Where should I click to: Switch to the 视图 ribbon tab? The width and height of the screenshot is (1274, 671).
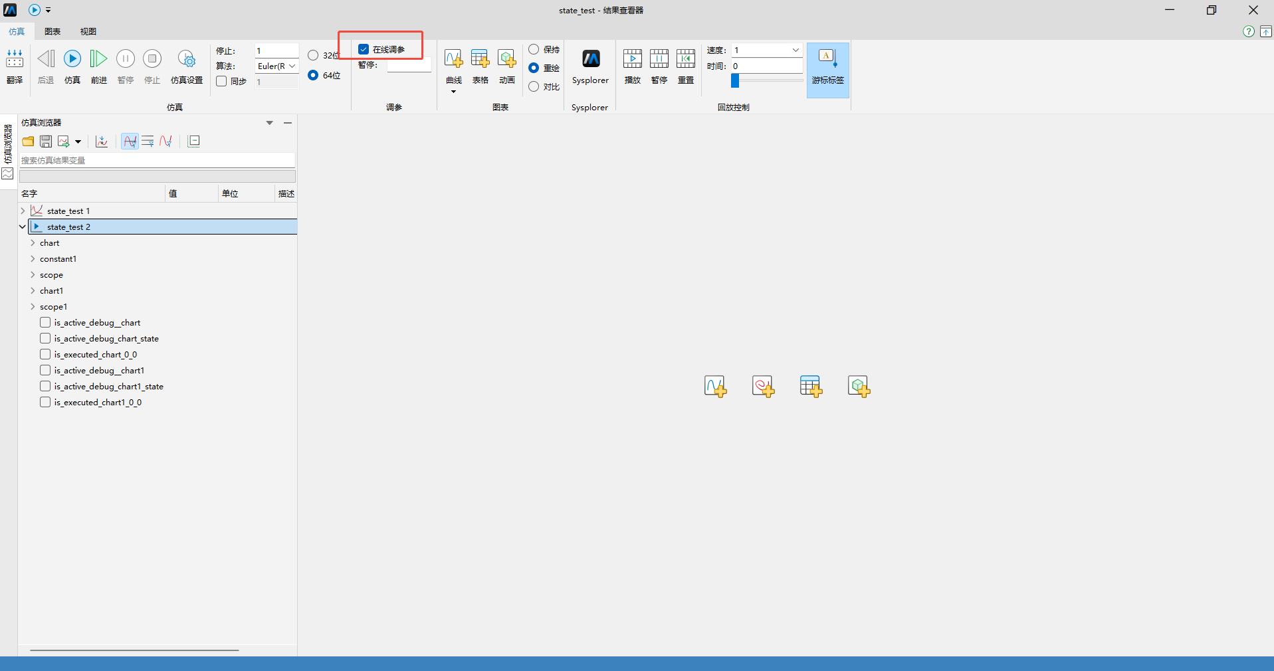click(88, 31)
